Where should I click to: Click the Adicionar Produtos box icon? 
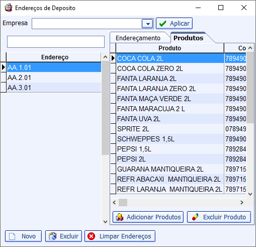[x=119, y=217]
